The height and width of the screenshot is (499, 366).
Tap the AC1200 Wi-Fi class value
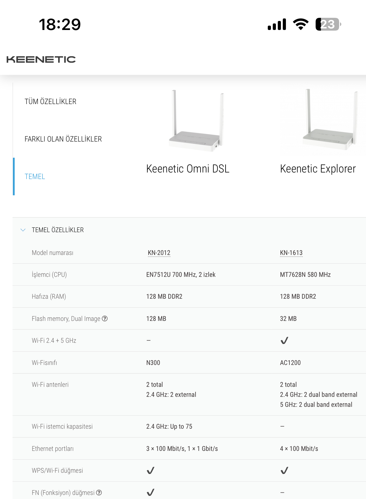pos(290,363)
